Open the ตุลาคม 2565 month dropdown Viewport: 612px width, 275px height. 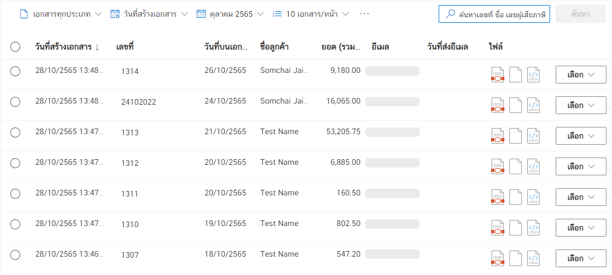[230, 14]
